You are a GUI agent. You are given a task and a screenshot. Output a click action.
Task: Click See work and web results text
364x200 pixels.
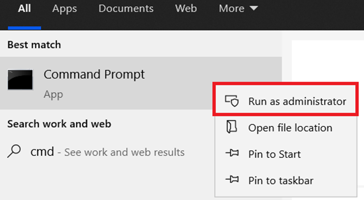click(124, 153)
